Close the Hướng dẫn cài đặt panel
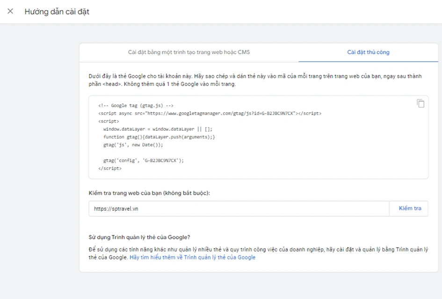The height and width of the screenshot is (299, 442). 10,11
